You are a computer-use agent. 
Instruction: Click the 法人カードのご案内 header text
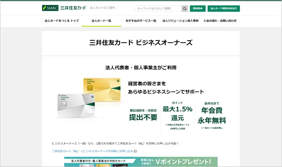coord(102,8)
